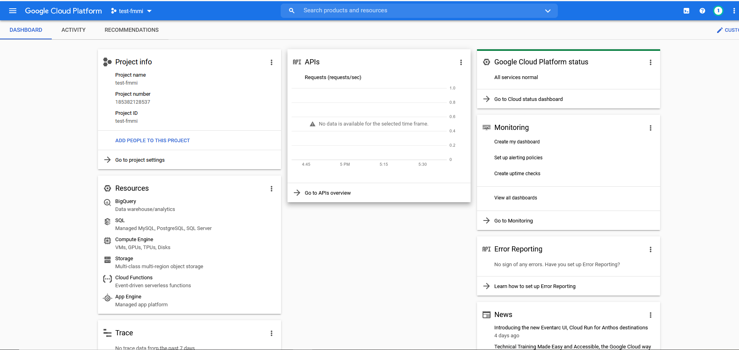Open the hamburger navigation menu
The height and width of the screenshot is (350, 739).
[x=13, y=11]
